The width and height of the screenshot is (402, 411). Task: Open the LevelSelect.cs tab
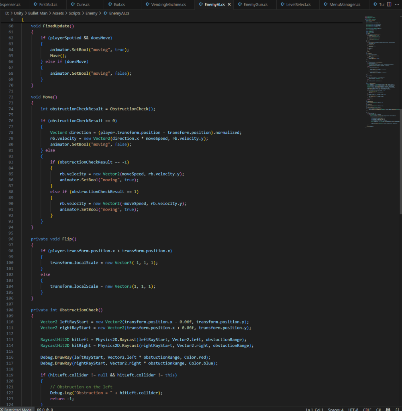click(298, 5)
